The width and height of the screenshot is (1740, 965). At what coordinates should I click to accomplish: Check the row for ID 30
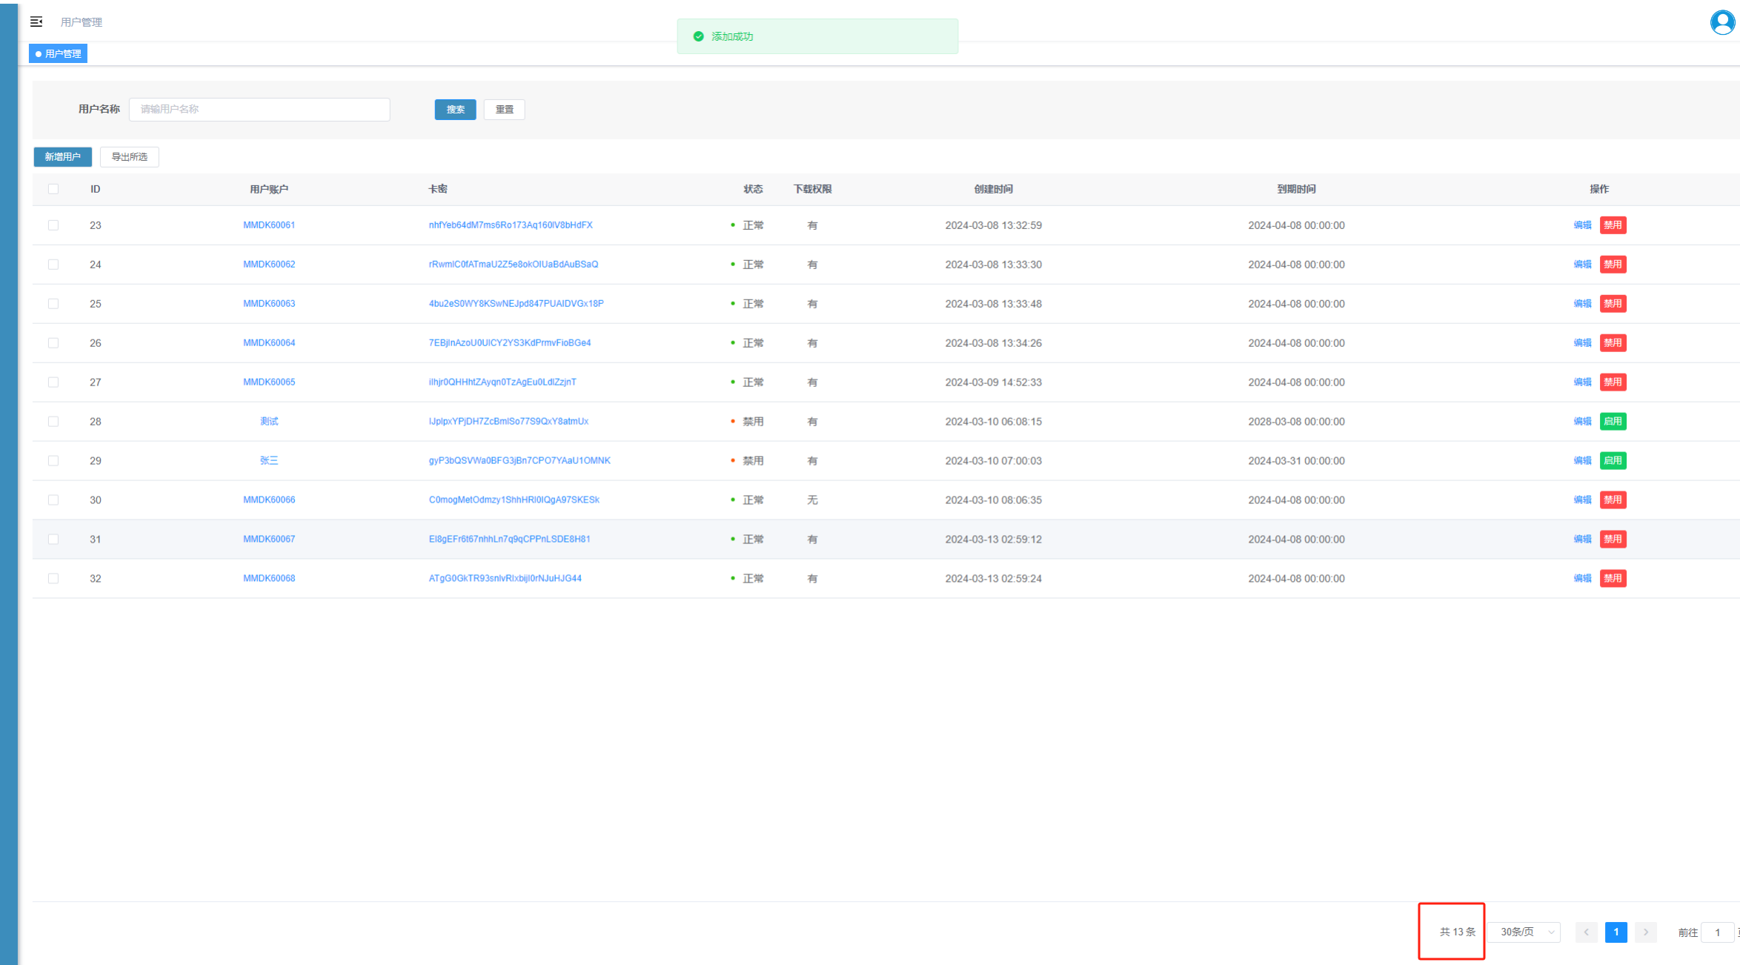[x=53, y=500]
